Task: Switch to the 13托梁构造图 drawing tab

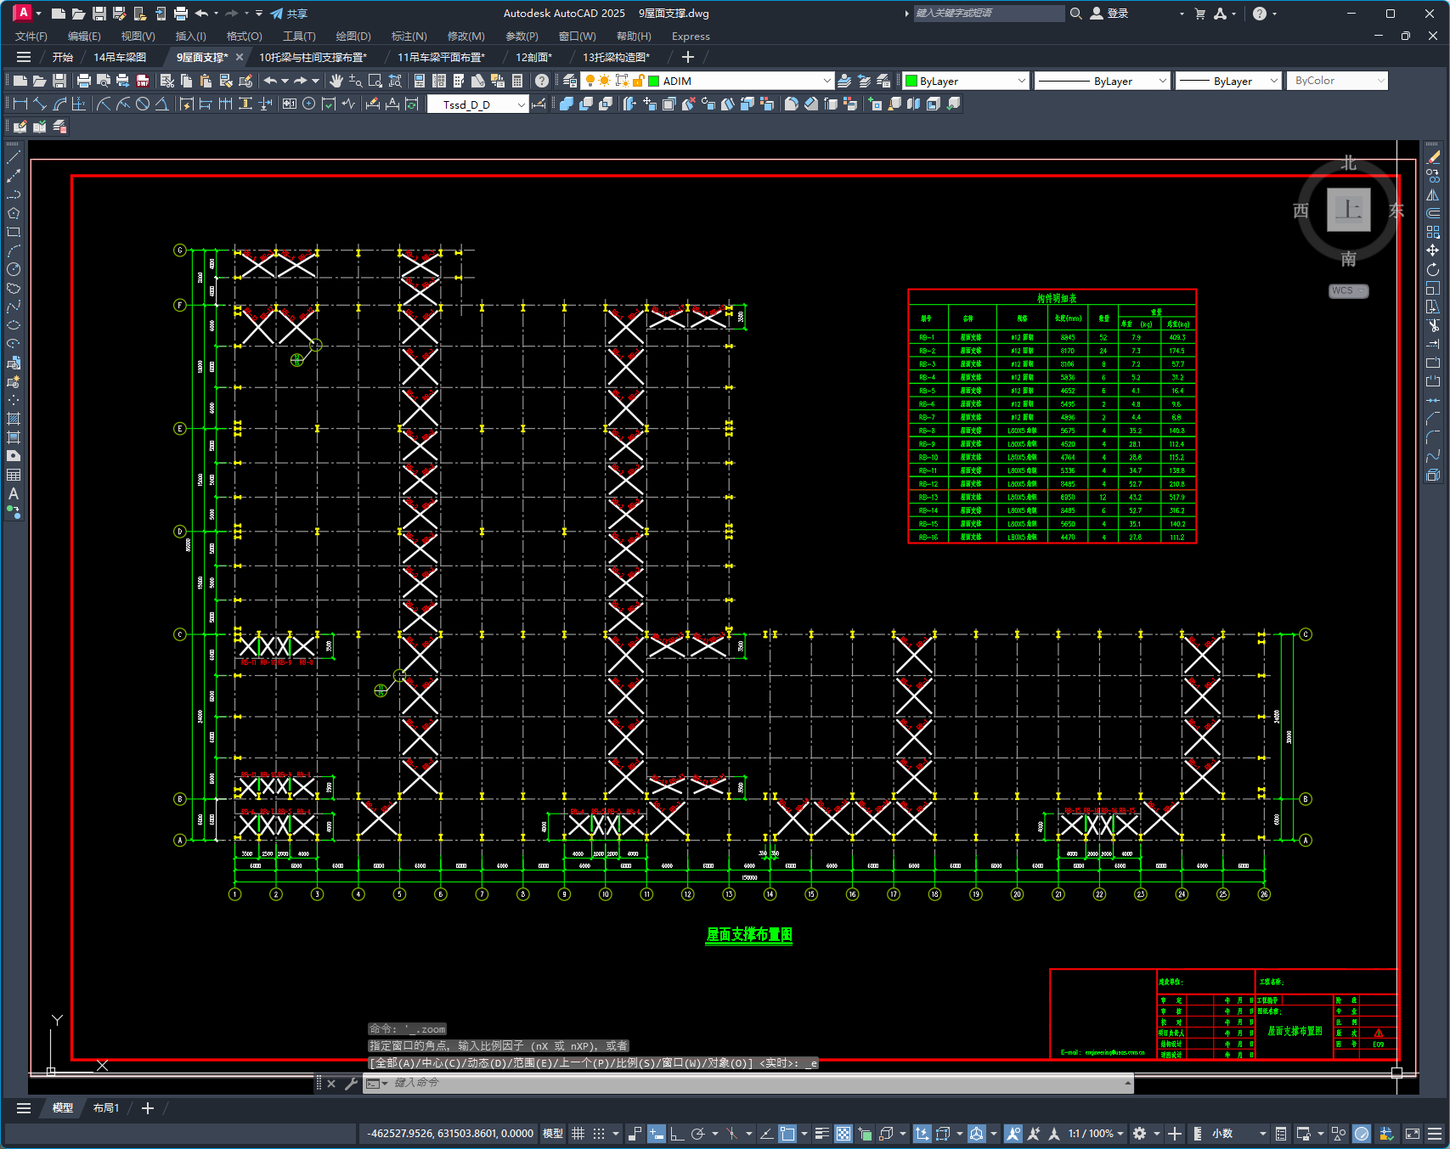Action: [x=616, y=57]
